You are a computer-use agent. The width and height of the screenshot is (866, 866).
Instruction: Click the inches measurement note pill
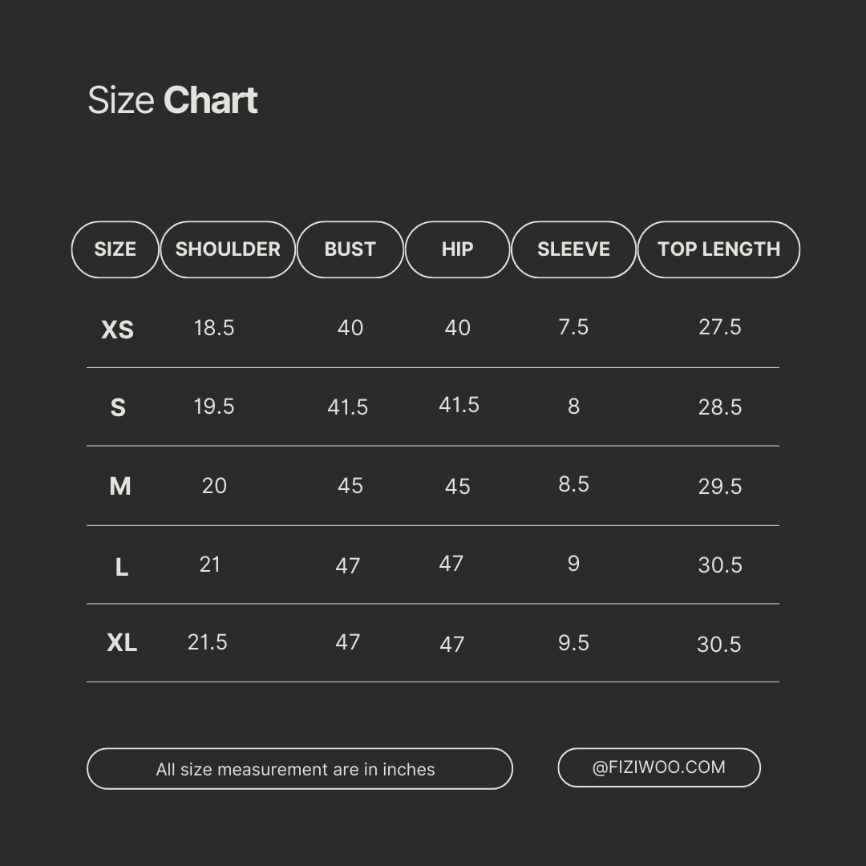click(299, 769)
